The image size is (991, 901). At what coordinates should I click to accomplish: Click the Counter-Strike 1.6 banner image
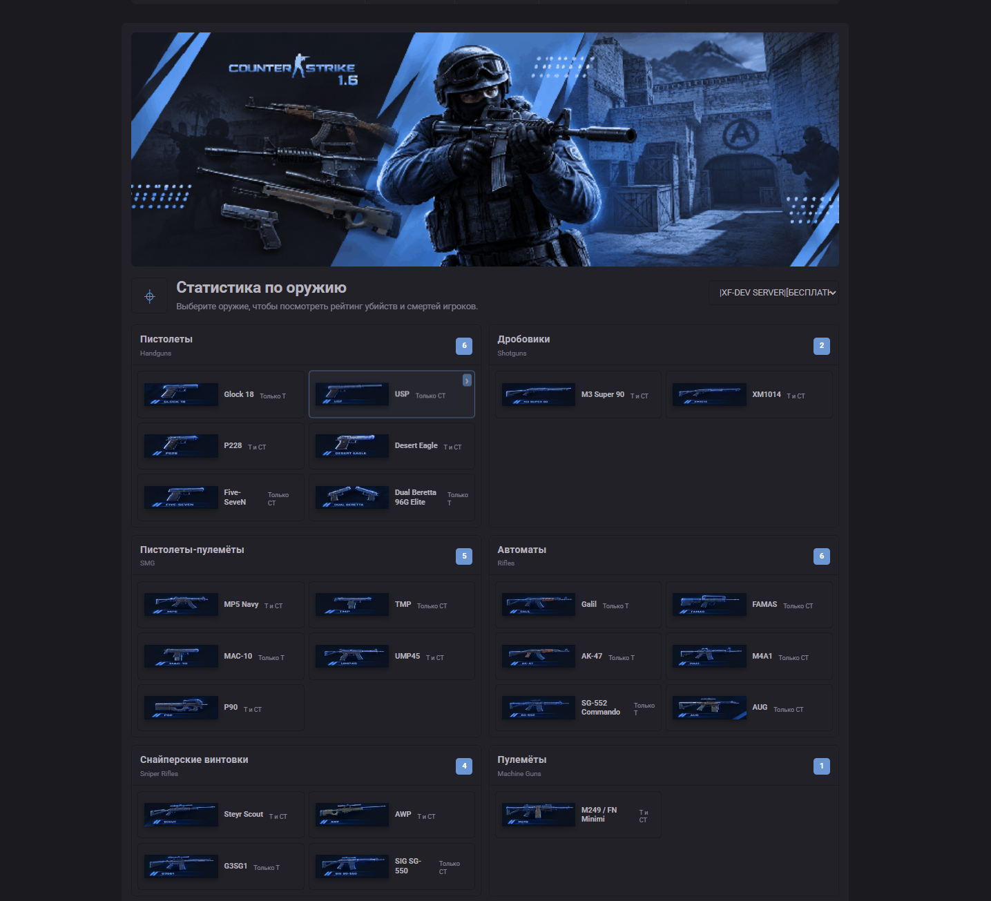[485, 149]
